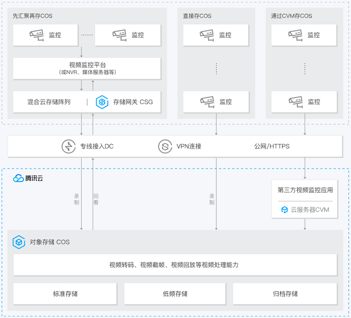Screen dimensions: 351x318
Task: Click the VPN连接 text
Action: pos(189,147)
